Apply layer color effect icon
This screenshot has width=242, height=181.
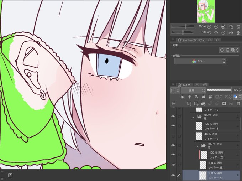[x=233, y=50]
